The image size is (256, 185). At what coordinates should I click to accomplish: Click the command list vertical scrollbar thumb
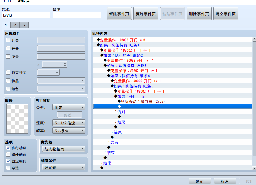click(x=254, y=99)
